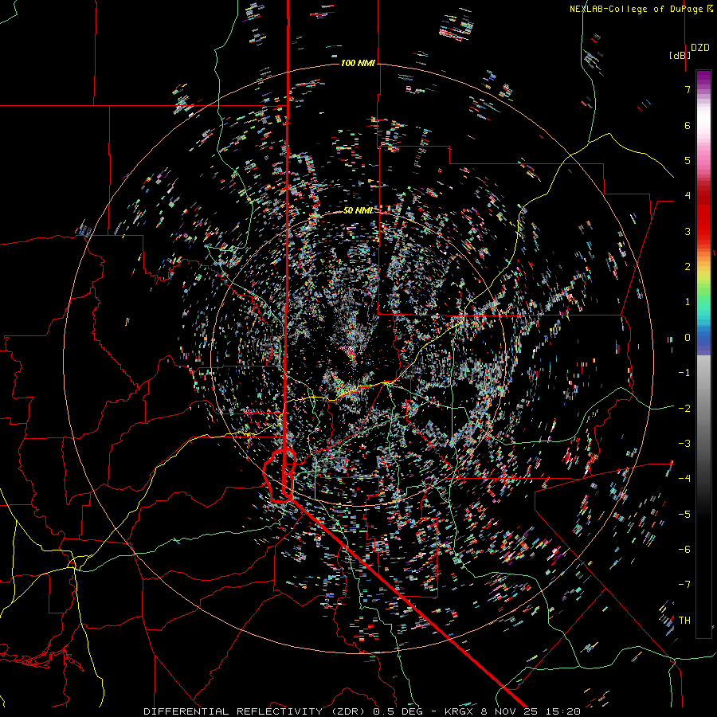Image resolution: width=717 pixels, height=717 pixels.
Task: Click the -5 value on color scale
Action: [x=684, y=515]
